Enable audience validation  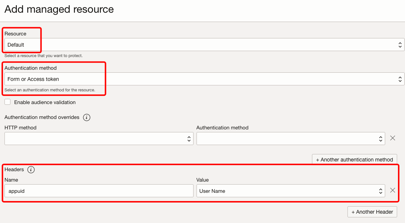(x=7, y=102)
